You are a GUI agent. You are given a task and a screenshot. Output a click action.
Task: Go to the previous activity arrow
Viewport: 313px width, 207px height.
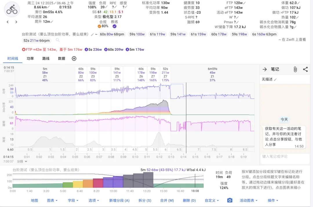pos(8,22)
